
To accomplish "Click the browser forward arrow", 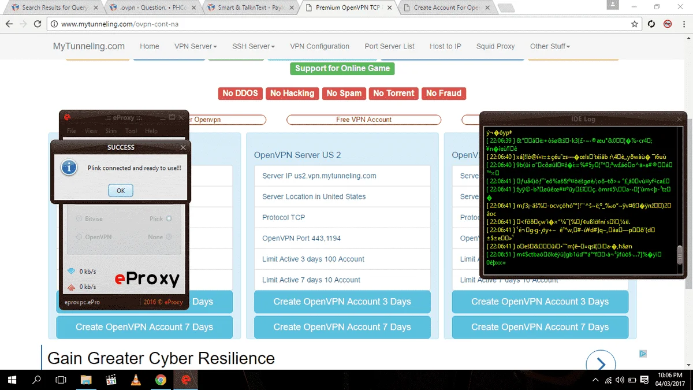I will click(x=23, y=24).
